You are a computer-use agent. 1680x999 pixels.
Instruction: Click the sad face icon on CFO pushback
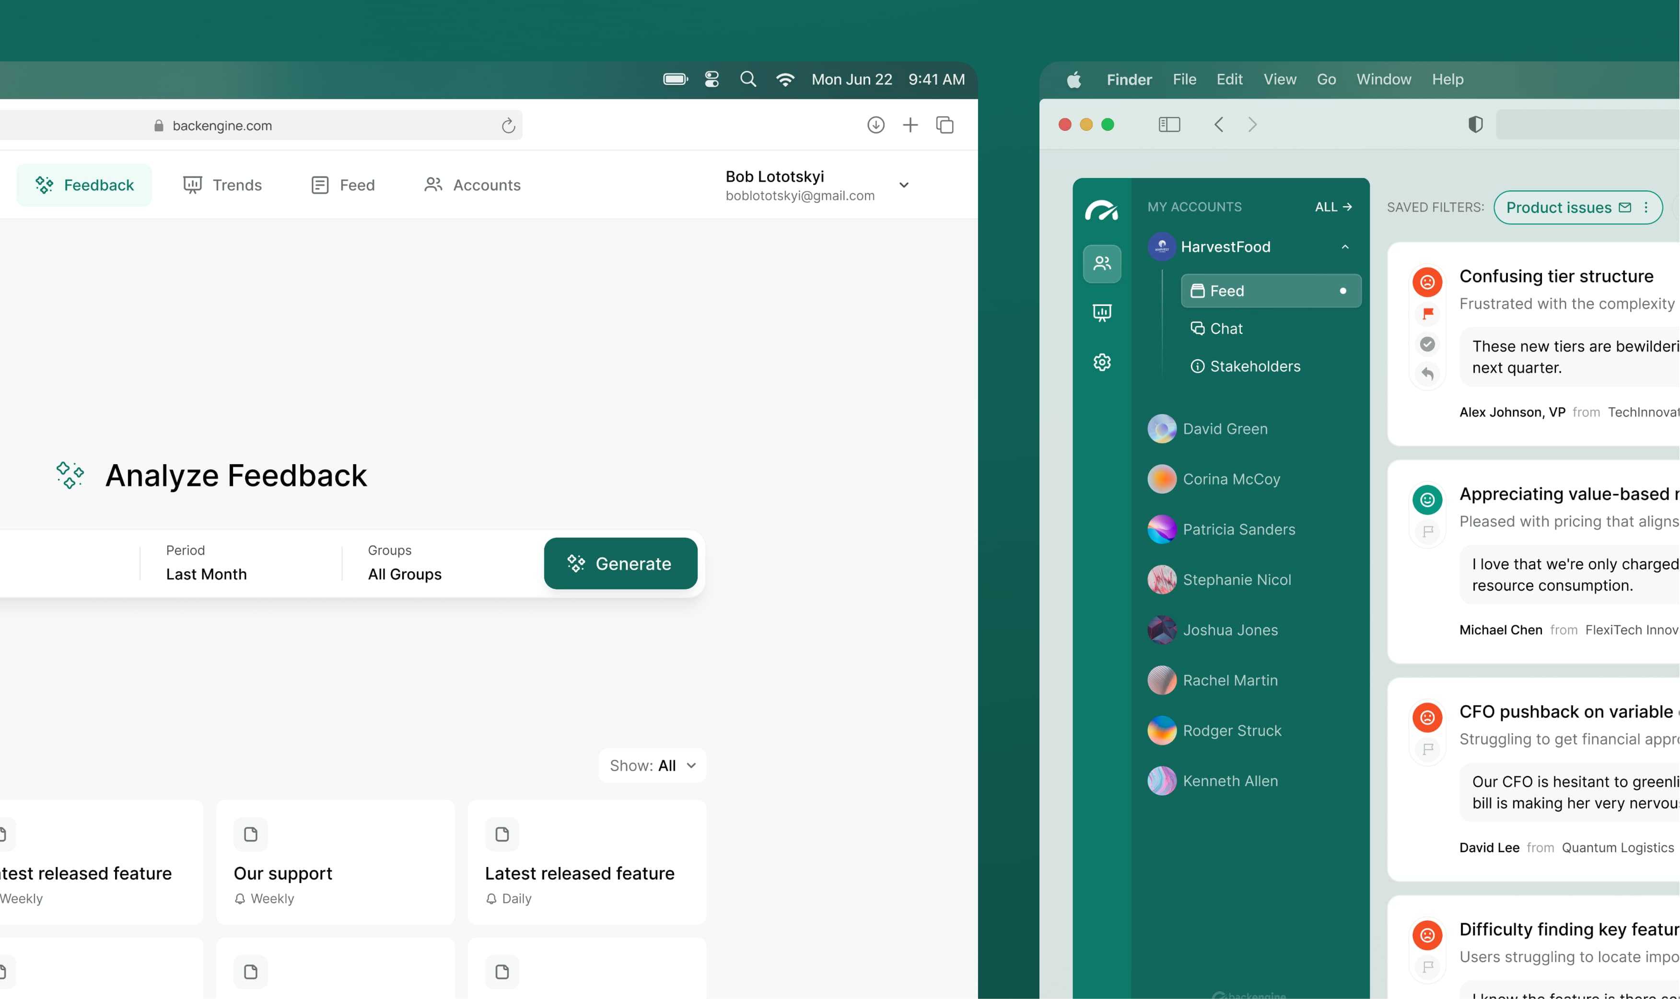1428,717
